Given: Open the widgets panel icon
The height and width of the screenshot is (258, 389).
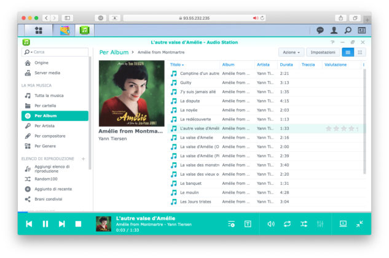Looking at the screenshot, I should (362, 30).
